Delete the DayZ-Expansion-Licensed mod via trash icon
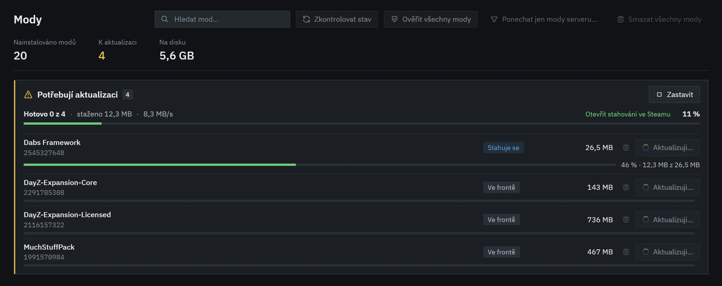The height and width of the screenshot is (286, 722). click(x=626, y=219)
